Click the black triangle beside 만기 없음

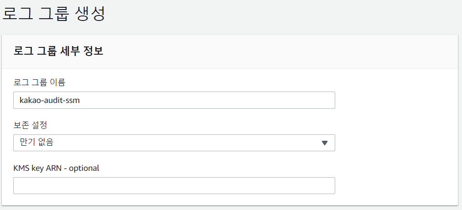[x=325, y=143]
